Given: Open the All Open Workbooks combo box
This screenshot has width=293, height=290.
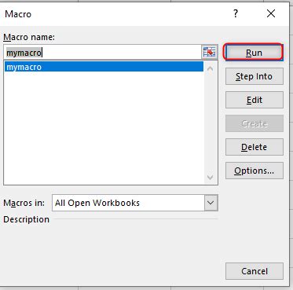Looking at the screenshot, I should click(135, 203).
